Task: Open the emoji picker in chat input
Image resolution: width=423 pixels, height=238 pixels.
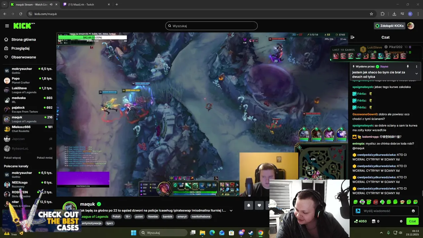Action: click(413, 211)
